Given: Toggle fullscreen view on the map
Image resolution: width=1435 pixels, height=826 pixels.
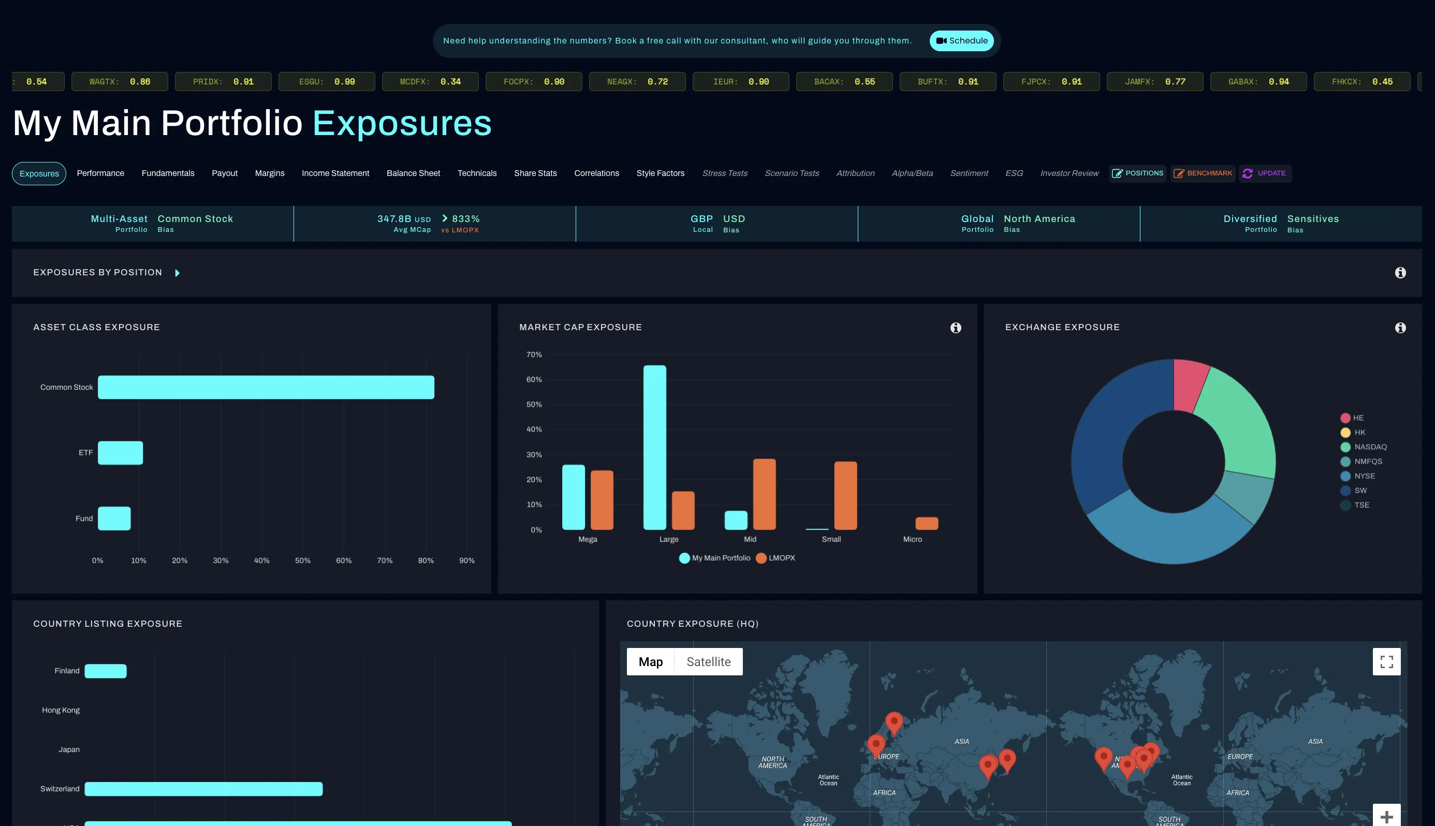Looking at the screenshot, I should (x=1386, y=661).
